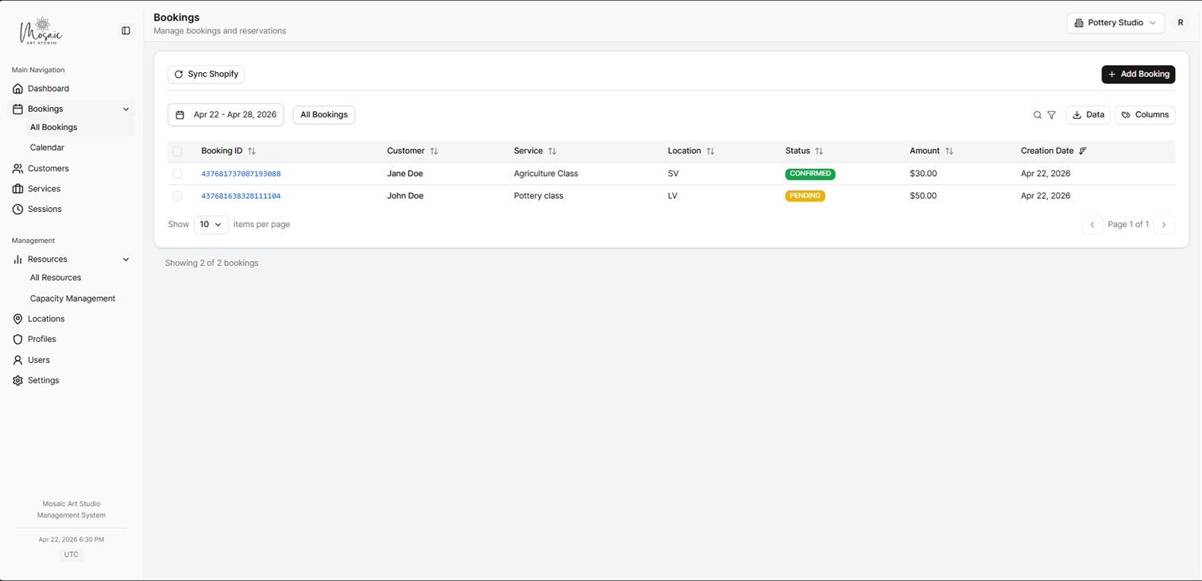Collapse the Bookings section in the sidebar

[x=126, y=109]
